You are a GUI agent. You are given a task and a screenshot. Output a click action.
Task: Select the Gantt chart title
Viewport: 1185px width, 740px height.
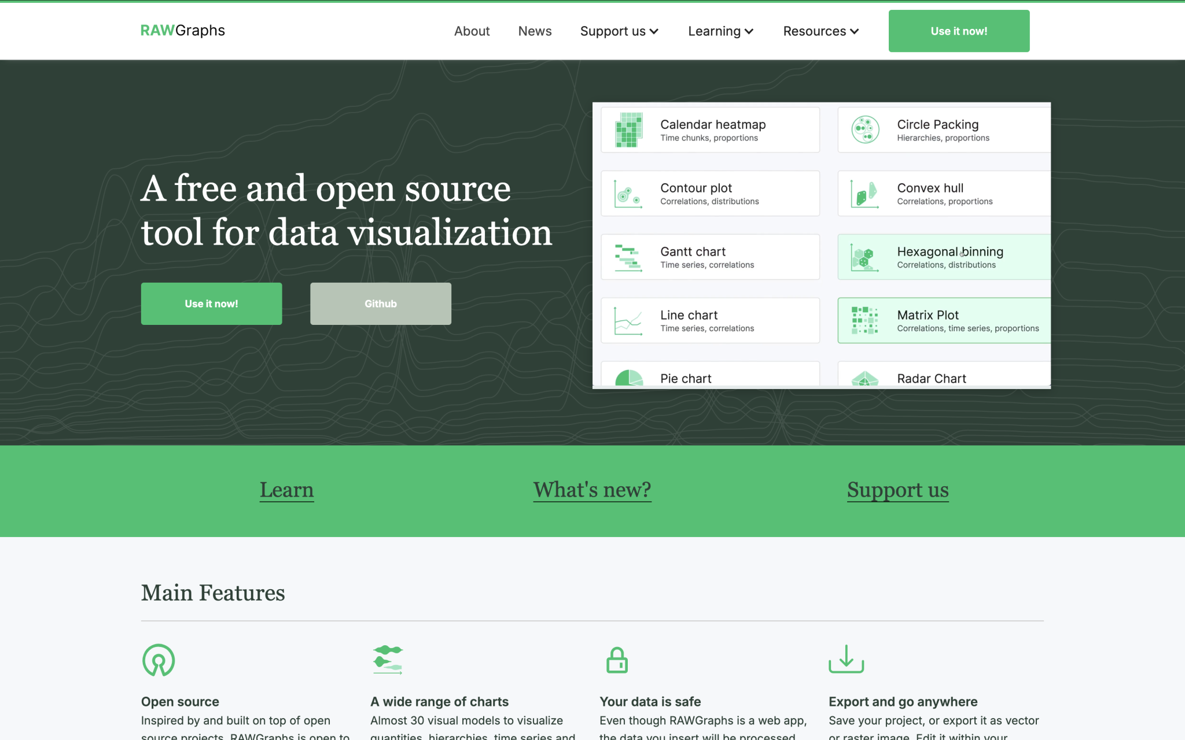(693, 251)
